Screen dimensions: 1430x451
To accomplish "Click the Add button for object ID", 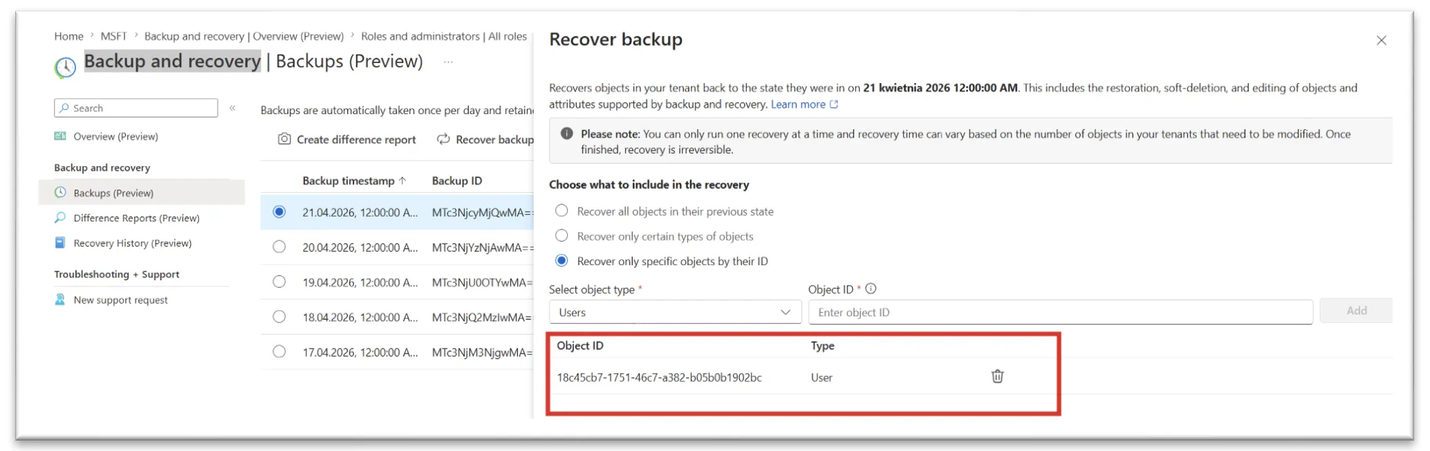I will pos(1355,311).
